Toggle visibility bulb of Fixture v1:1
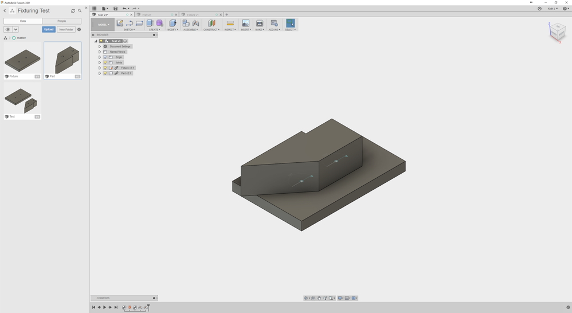Image resolution: width=572 pixels, height=313 pixels. point(105,68)
